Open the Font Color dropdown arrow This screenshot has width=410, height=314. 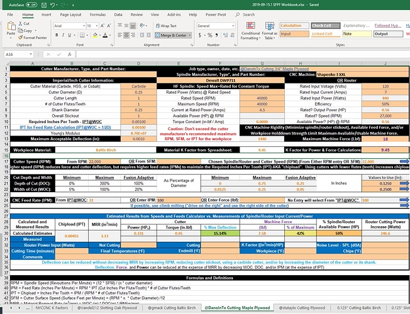(110, 35)
